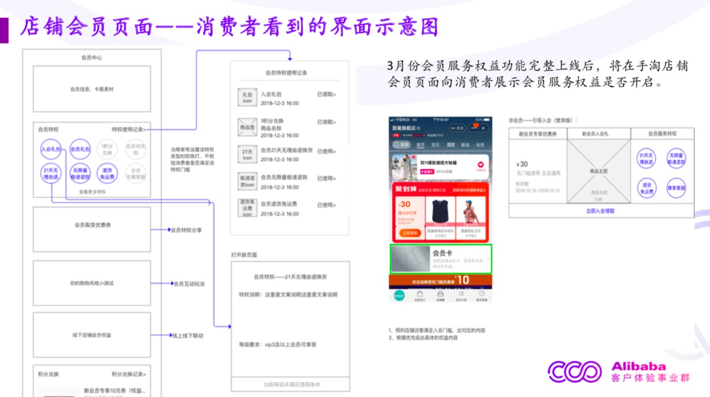710x397 pixels.
Task: Select the greyed 会员优先购 privilege circle
Action: pyautogui.click(x=135, y=149)
